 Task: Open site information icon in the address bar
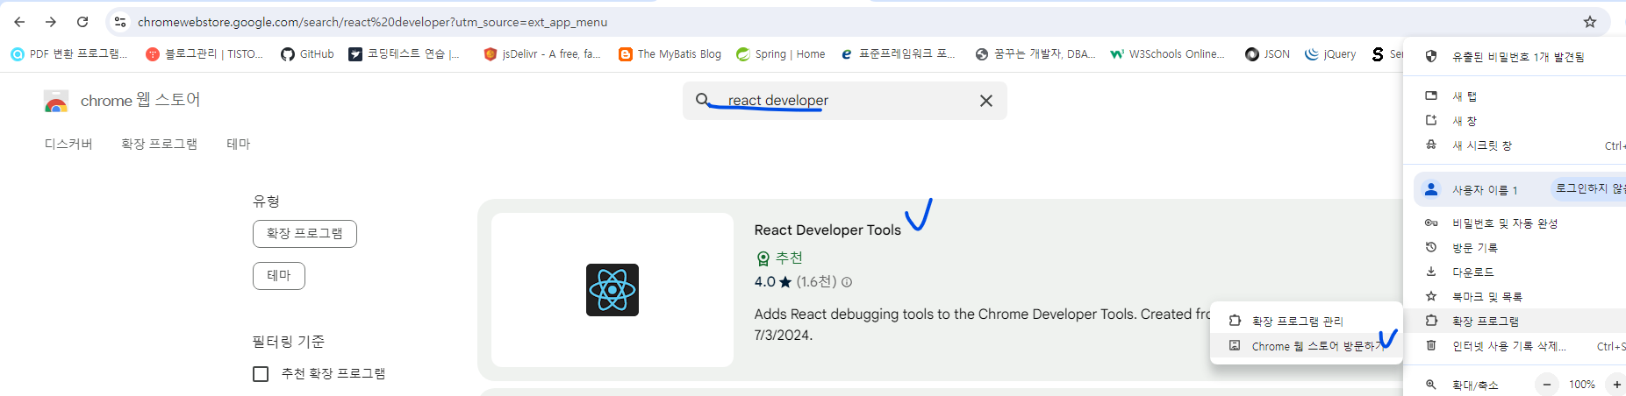pos(120,22)
